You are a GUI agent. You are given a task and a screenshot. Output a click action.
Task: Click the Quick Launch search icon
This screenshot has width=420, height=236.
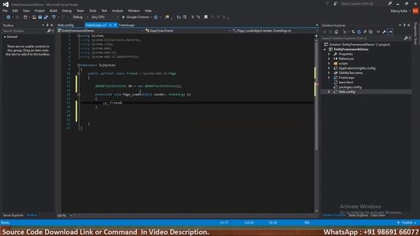tap(390, 3)
